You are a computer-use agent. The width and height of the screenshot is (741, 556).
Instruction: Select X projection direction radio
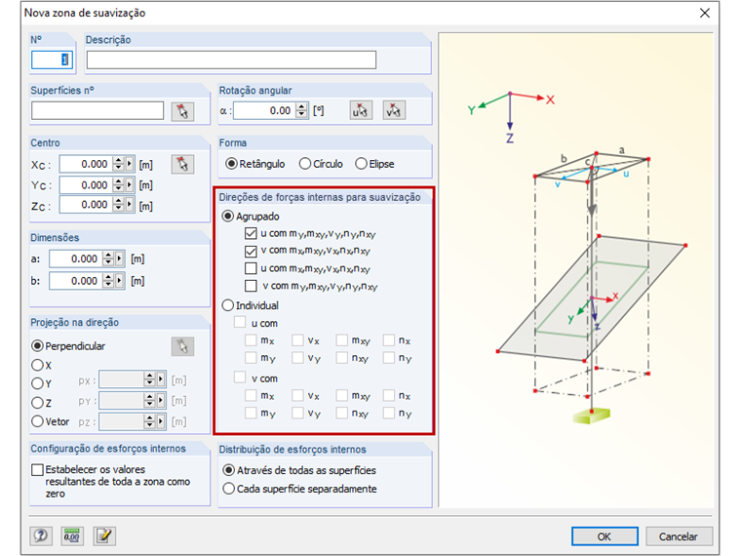click(37, 365)
